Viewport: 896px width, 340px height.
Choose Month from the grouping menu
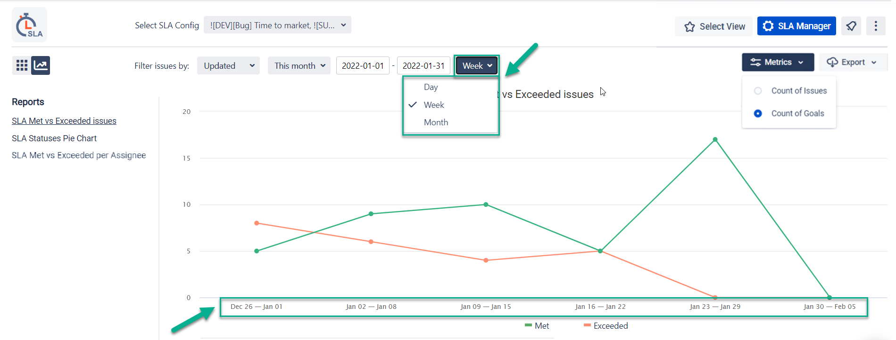pos(436,122)
